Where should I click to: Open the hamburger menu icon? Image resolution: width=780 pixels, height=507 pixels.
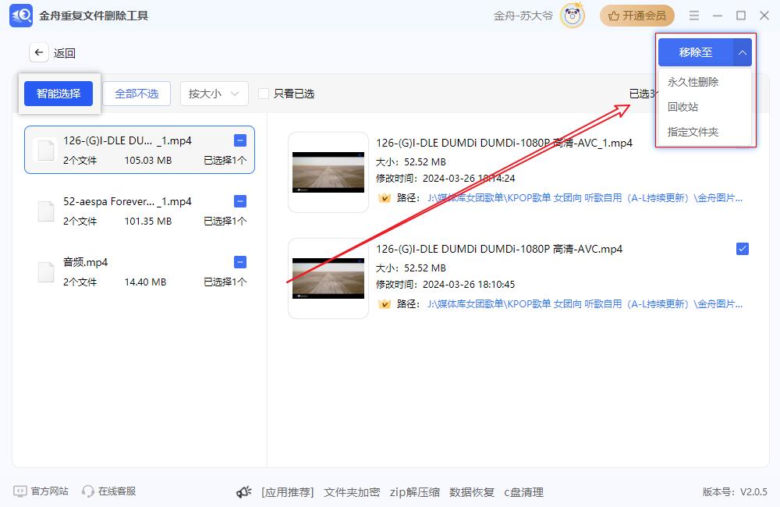pos(694,16)
